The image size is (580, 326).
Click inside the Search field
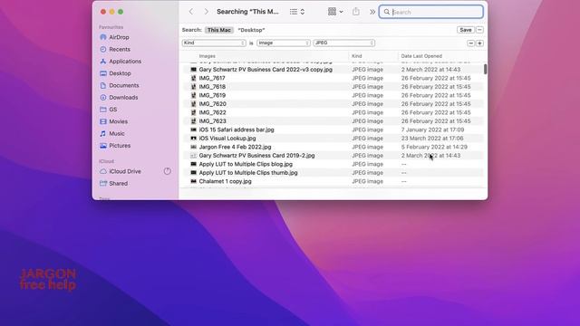pos(431,12)
